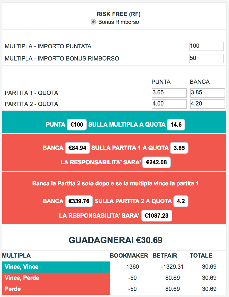Edit the Partita 2 Banca quota field
Screen dimensions: 229x297
207,104
